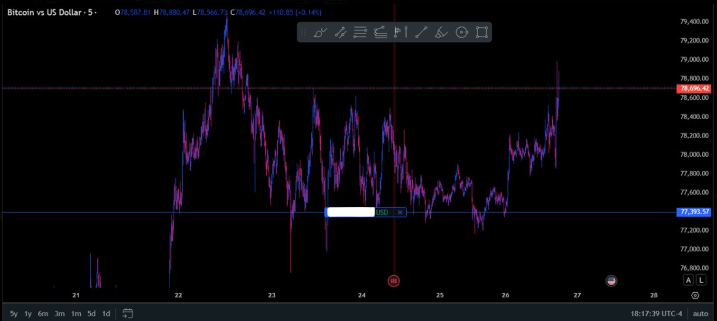Open the red event marker near 24

pos(394,281)
